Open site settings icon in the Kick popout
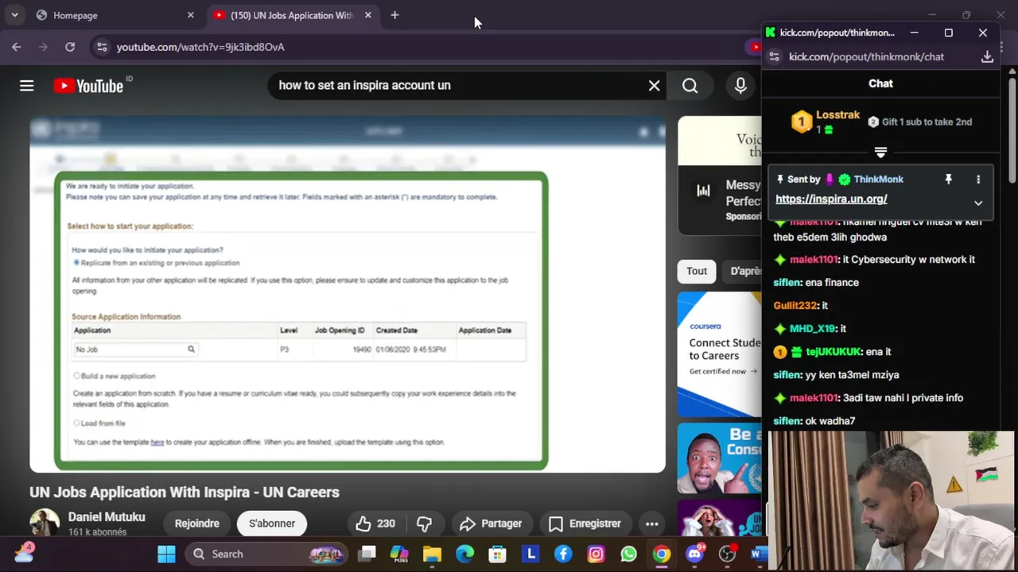The height and width of the screenshot is (572, 1018). [774, 57]
